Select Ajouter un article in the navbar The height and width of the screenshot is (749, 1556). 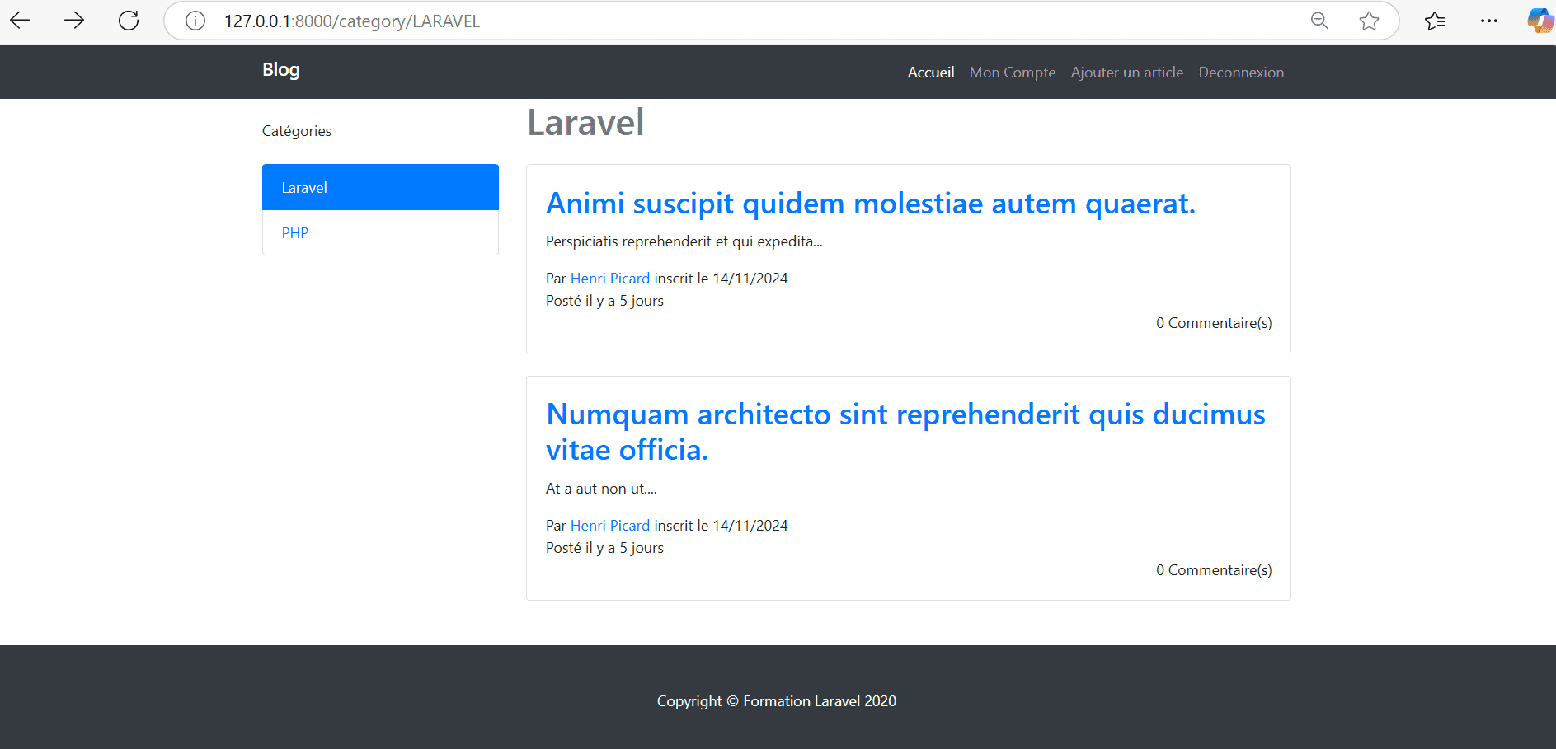(x=1127, y=73)
